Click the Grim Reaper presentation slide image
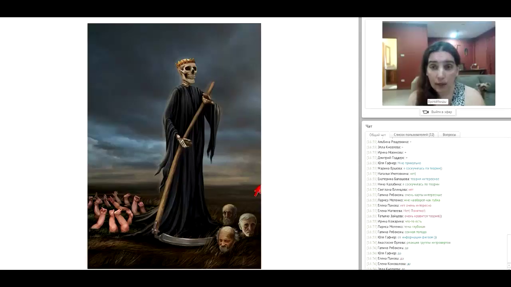511x287 pixels. [x=174, y=146]
